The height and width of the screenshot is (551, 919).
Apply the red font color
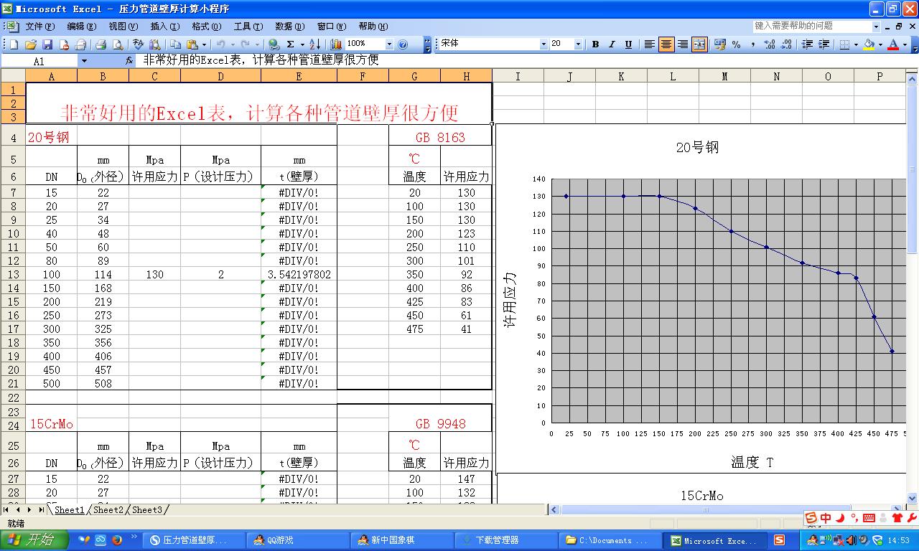(x=893, y=44)
